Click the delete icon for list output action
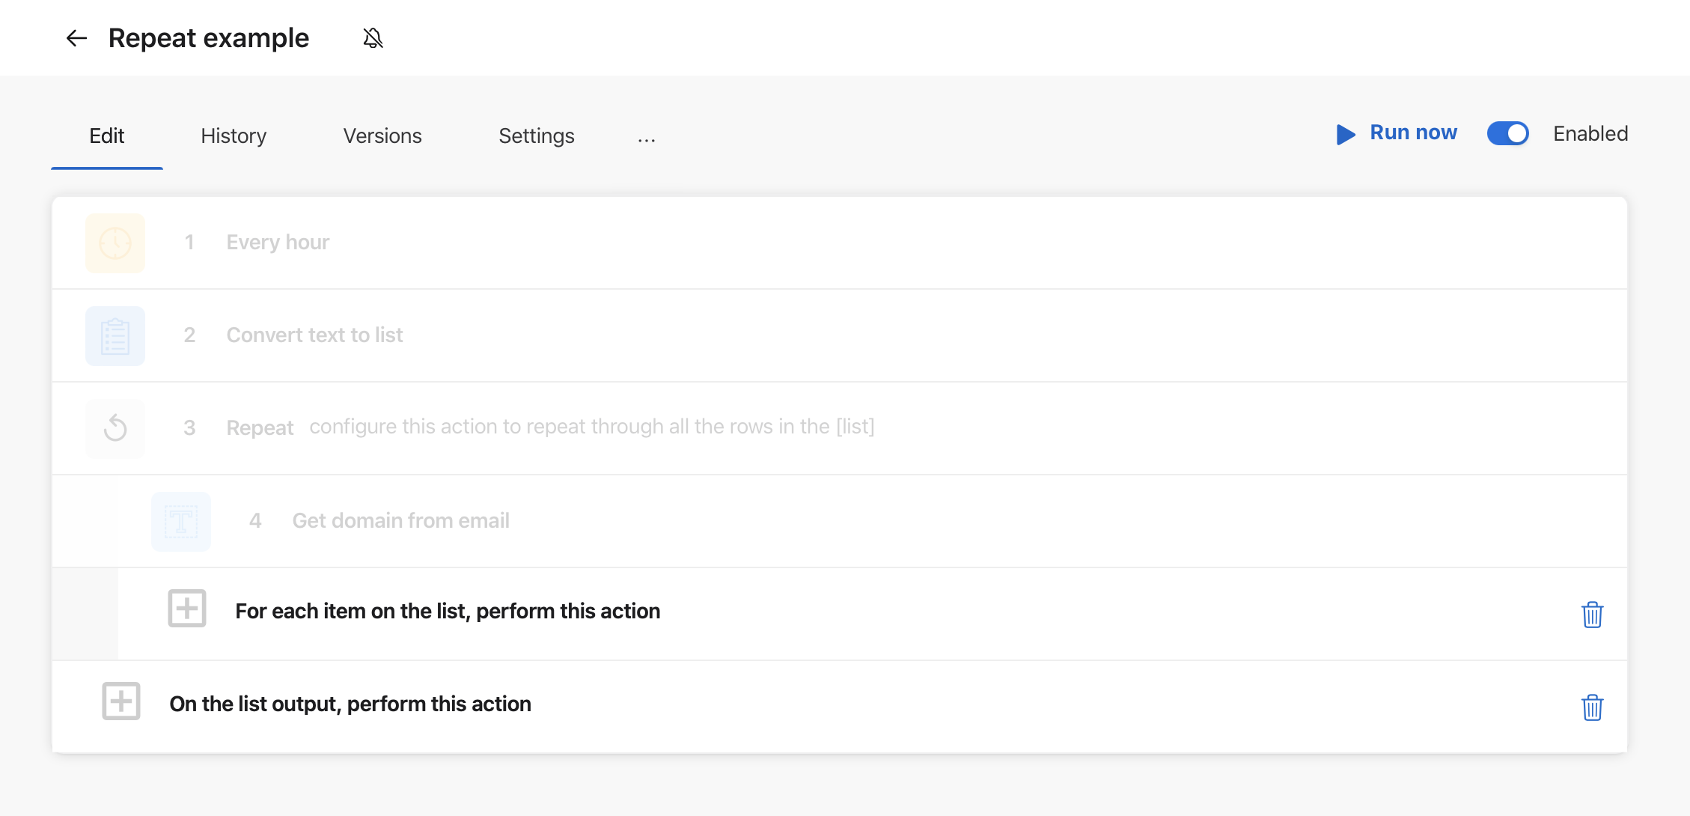The height and width of the screenshot is (816, 1690). [1592, 704]
